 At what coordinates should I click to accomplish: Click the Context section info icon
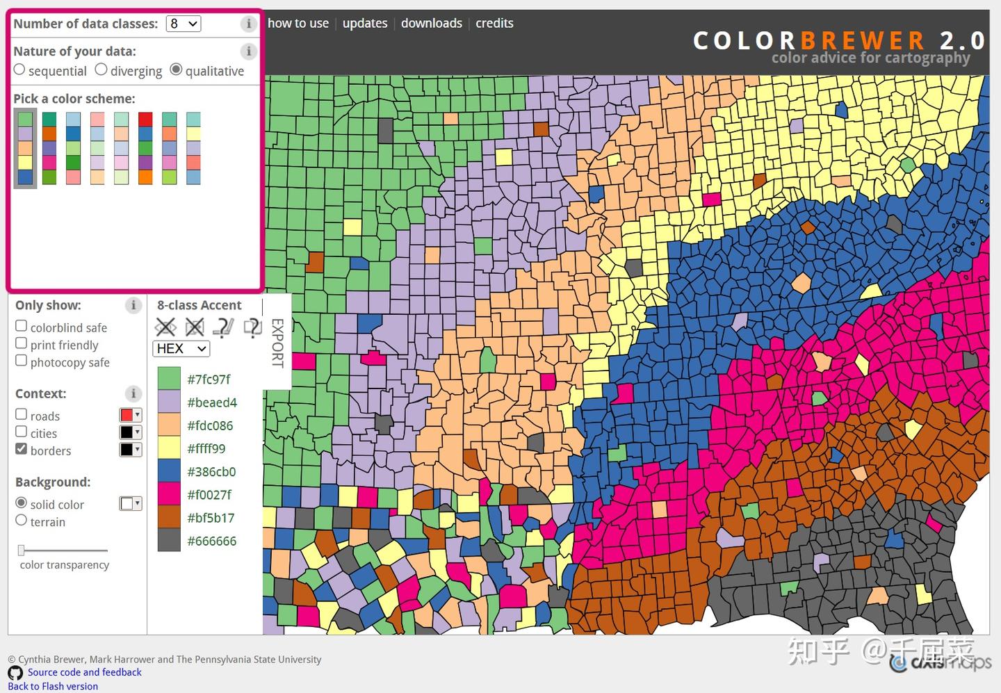point(133,393)
